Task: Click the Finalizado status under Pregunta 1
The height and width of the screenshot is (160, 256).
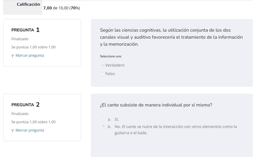Action: tap(20, 39)
